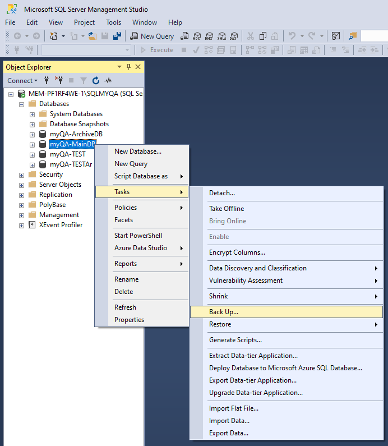This screenshot has height=446, width=388.
Task: Select Import Flat File... option
Action: tap(287, 408)
